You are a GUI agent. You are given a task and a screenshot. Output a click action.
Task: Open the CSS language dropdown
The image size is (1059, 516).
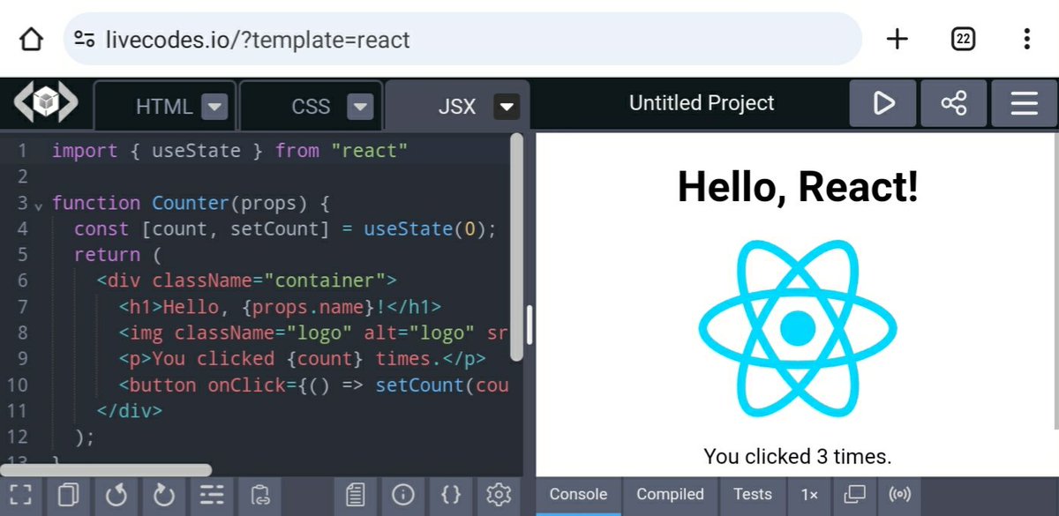(359, 107)
